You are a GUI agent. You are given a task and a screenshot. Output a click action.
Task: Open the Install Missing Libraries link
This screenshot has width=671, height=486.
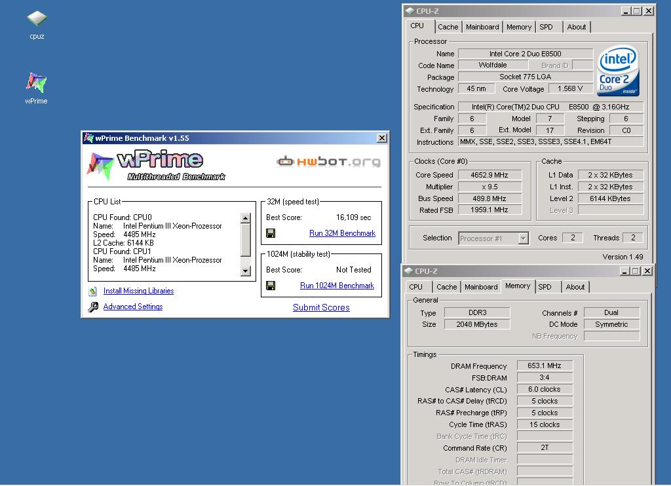(x=139, y=291)
